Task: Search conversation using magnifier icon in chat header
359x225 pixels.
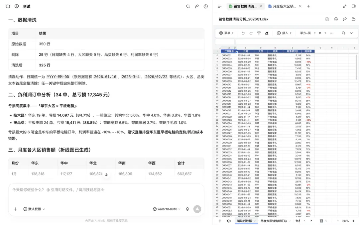Action: (188, 6)
